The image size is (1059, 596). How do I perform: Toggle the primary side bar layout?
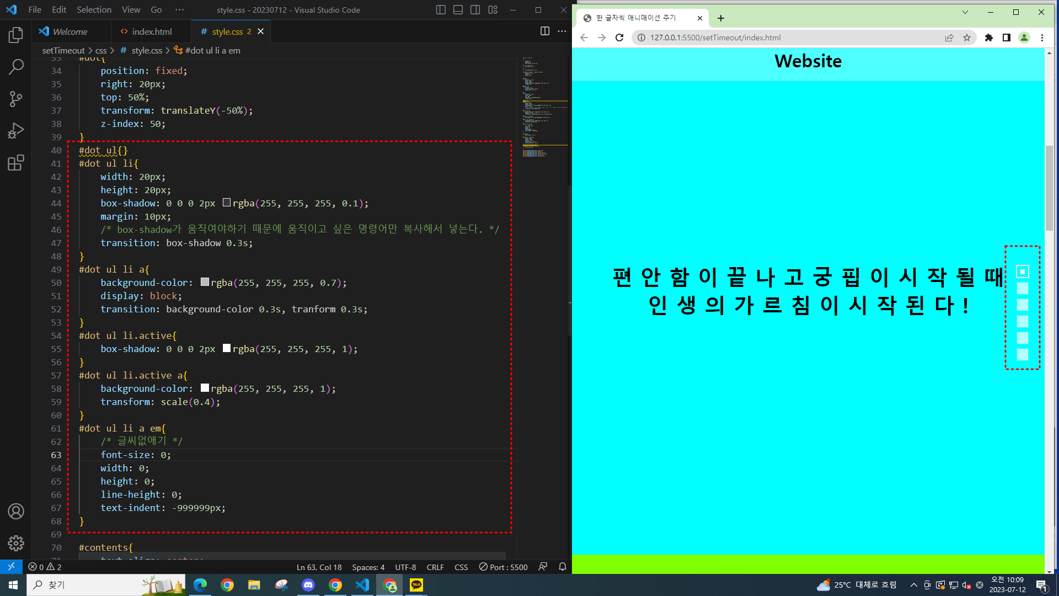441,10
